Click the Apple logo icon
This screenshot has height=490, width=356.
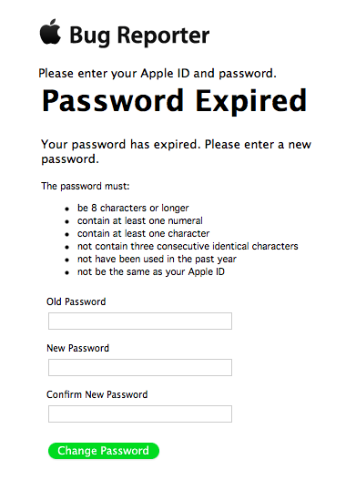pyautogui.click(x=50, y=31)
